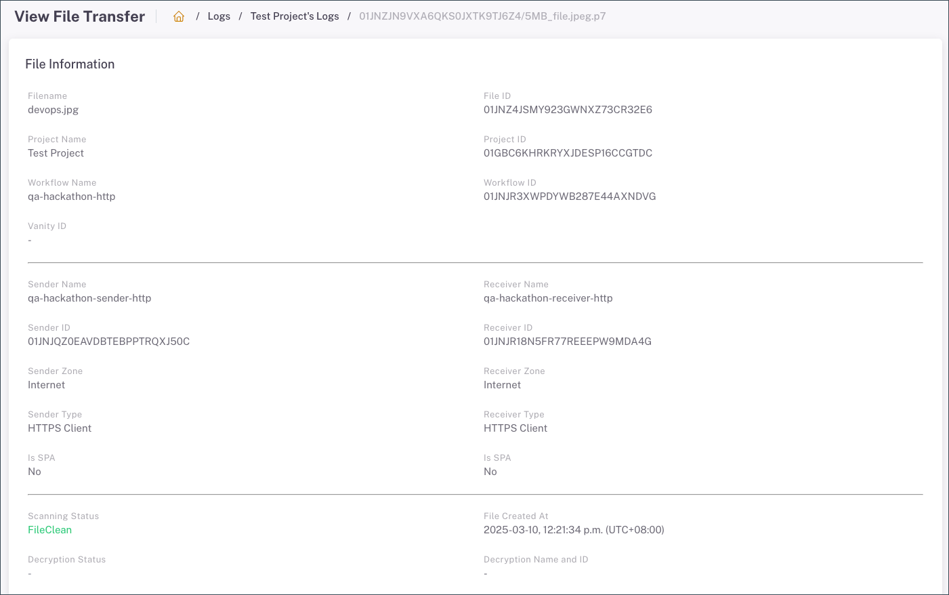Viewport: 949px width, 595px height.
Task: Open the Logs breadcrumb link
Action: click(x=219, y=16)
